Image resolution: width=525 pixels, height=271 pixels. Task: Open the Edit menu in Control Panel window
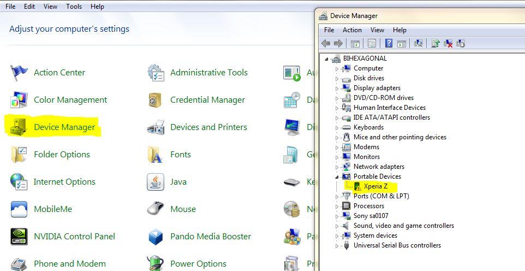(29, 7)
